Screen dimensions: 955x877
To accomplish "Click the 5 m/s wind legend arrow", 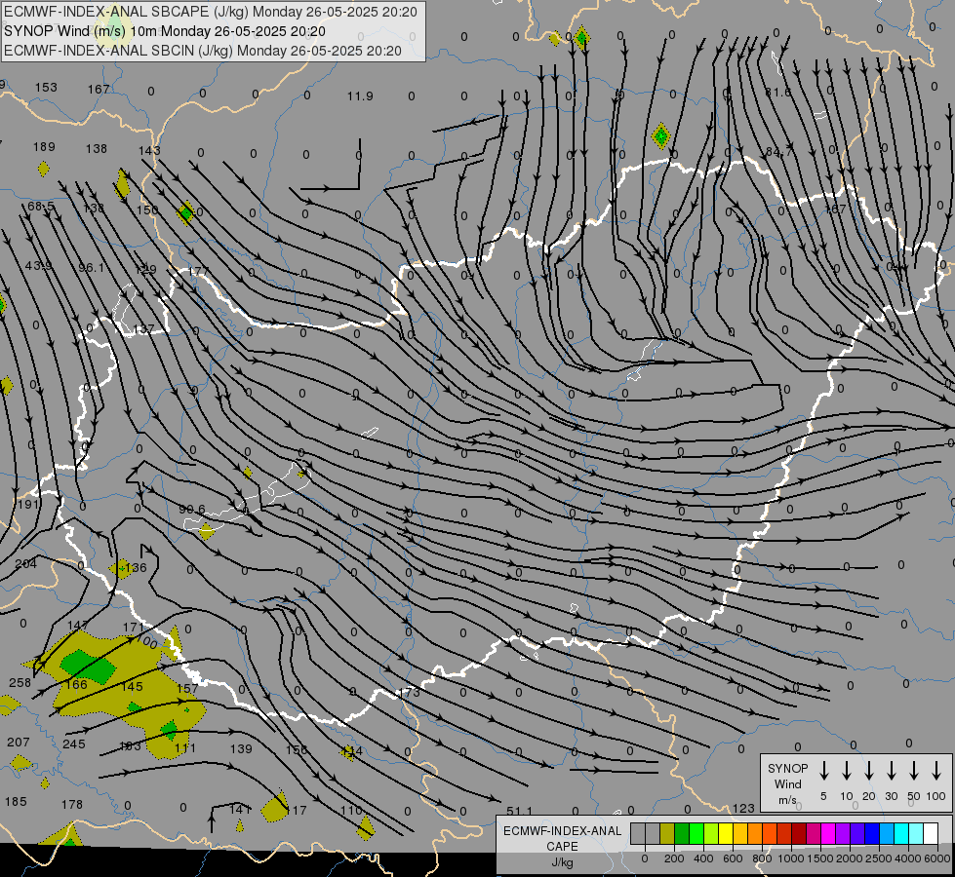I will coord(823,771).
